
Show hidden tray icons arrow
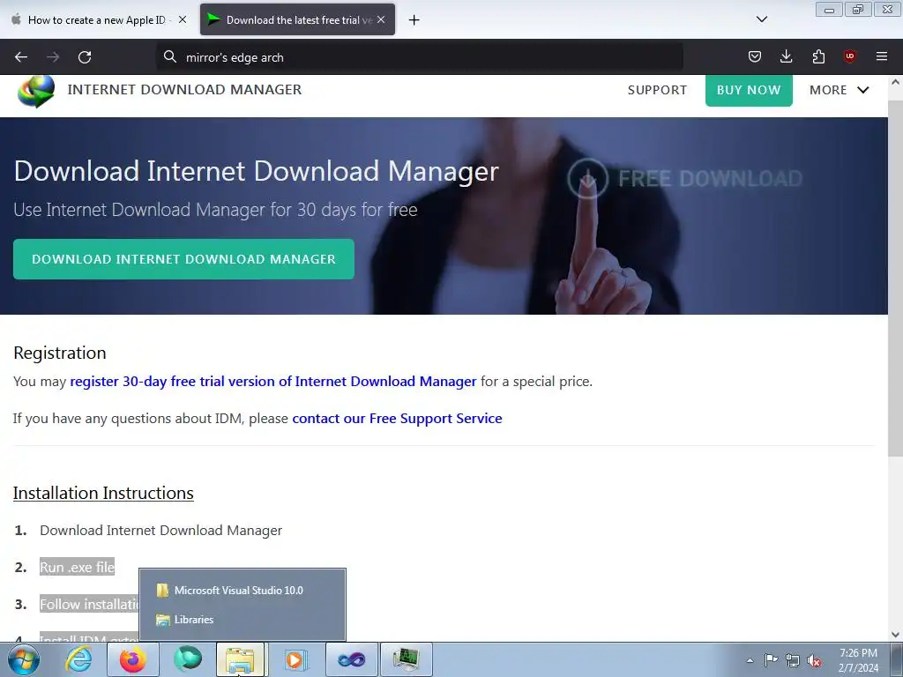(750, 660)
